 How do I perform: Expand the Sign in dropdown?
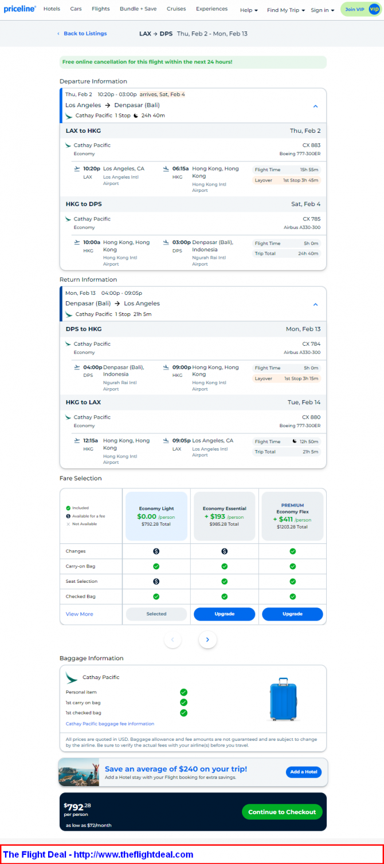tap(322, 10)
